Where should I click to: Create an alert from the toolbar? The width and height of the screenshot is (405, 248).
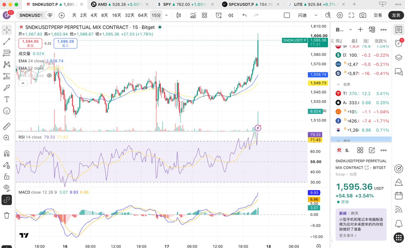219,16
